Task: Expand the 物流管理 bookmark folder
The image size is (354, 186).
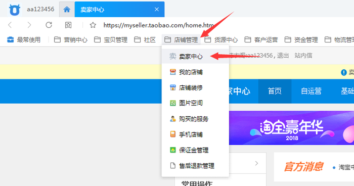Action: pyautogui.click(x=339, y=40)
